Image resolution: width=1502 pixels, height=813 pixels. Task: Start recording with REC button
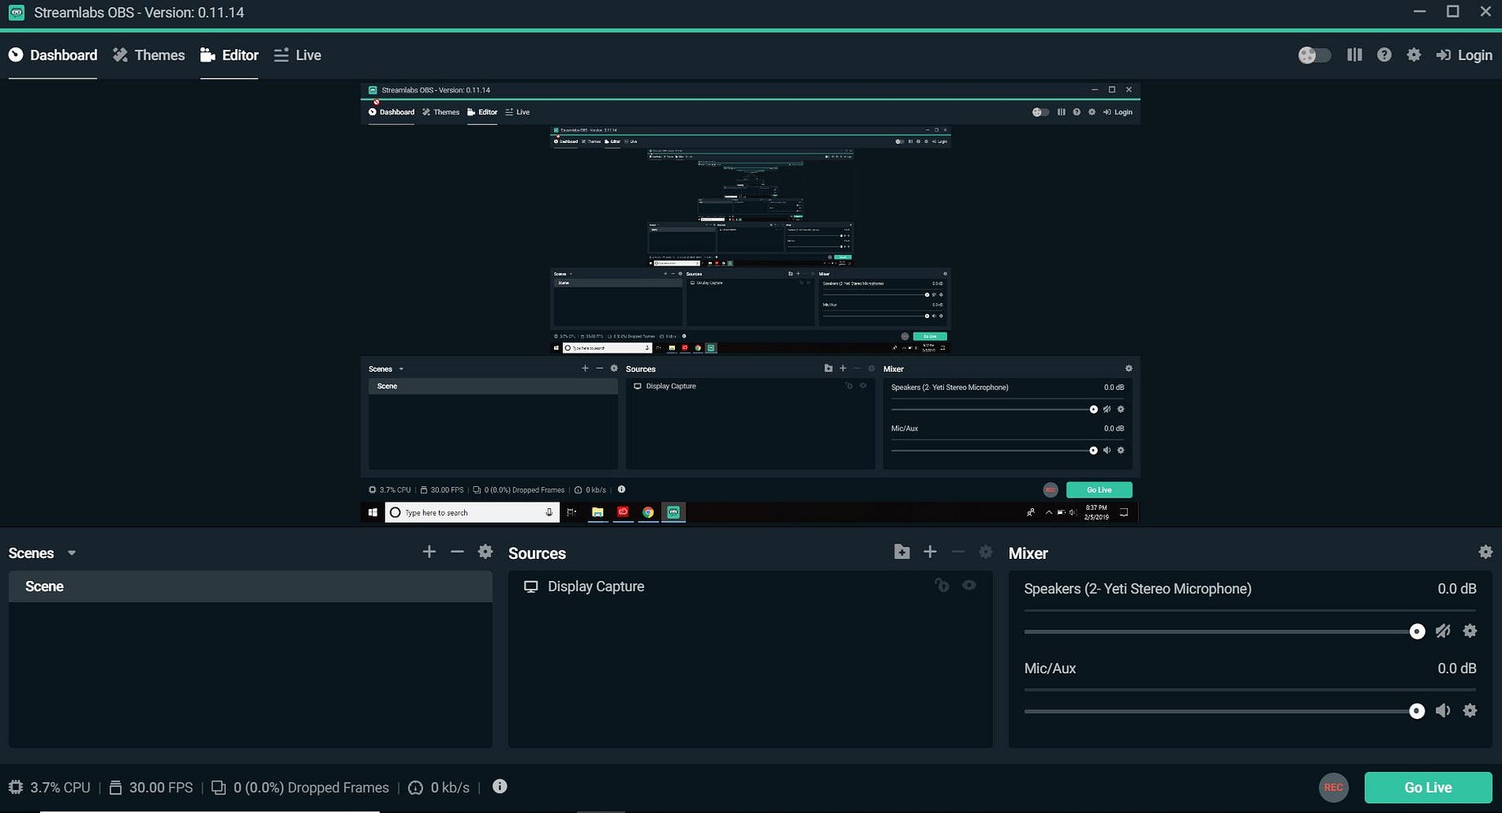point(1334,788)
